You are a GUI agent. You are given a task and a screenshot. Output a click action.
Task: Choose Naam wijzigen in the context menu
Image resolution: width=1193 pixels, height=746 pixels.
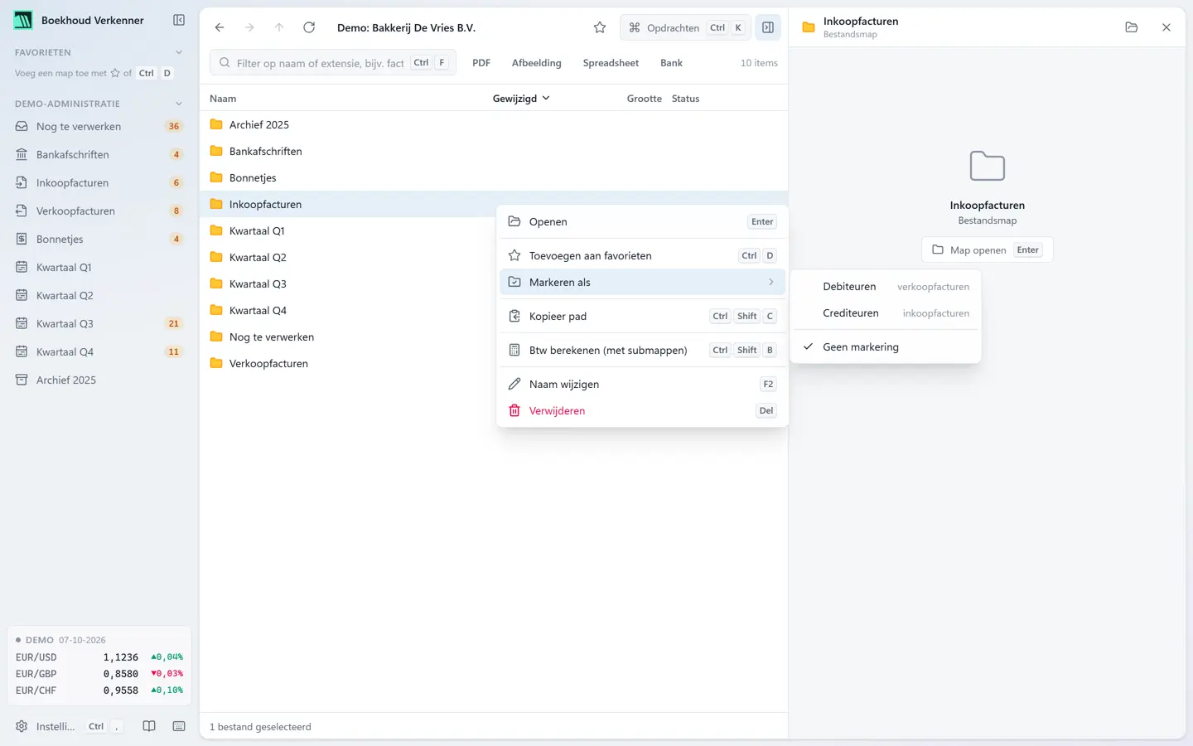642,384
